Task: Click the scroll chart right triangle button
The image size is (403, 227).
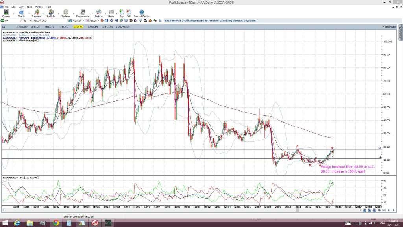Action: coord(394,210)
